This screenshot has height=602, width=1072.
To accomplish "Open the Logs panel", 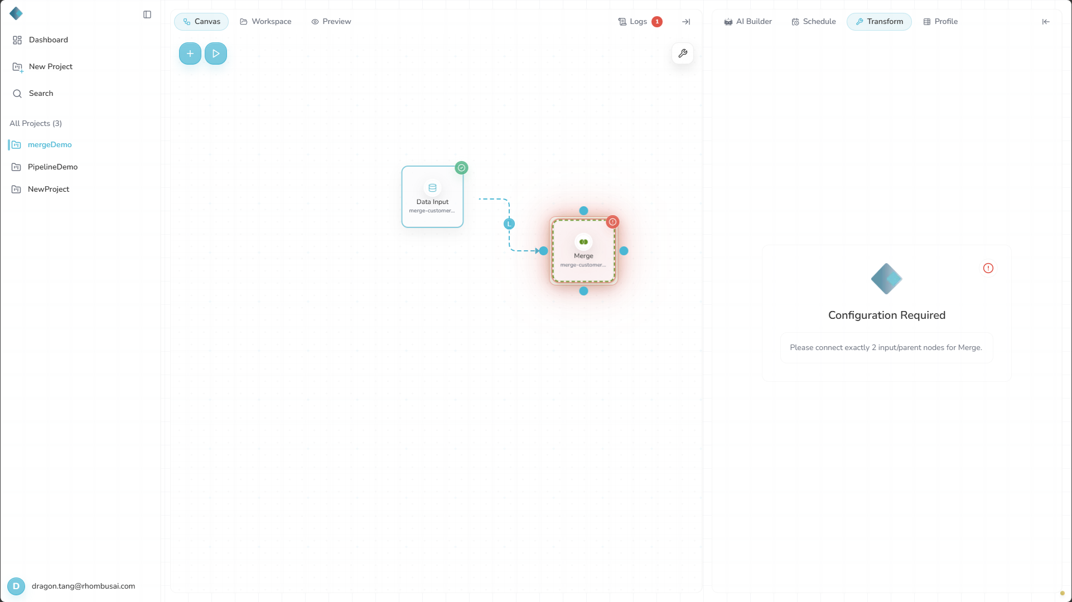I will [x=633, y=22].
